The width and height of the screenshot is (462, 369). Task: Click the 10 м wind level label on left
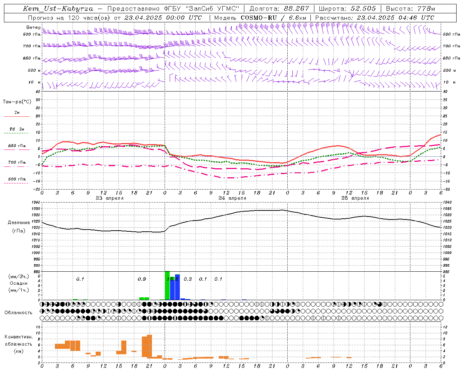(x=35, y=82)
